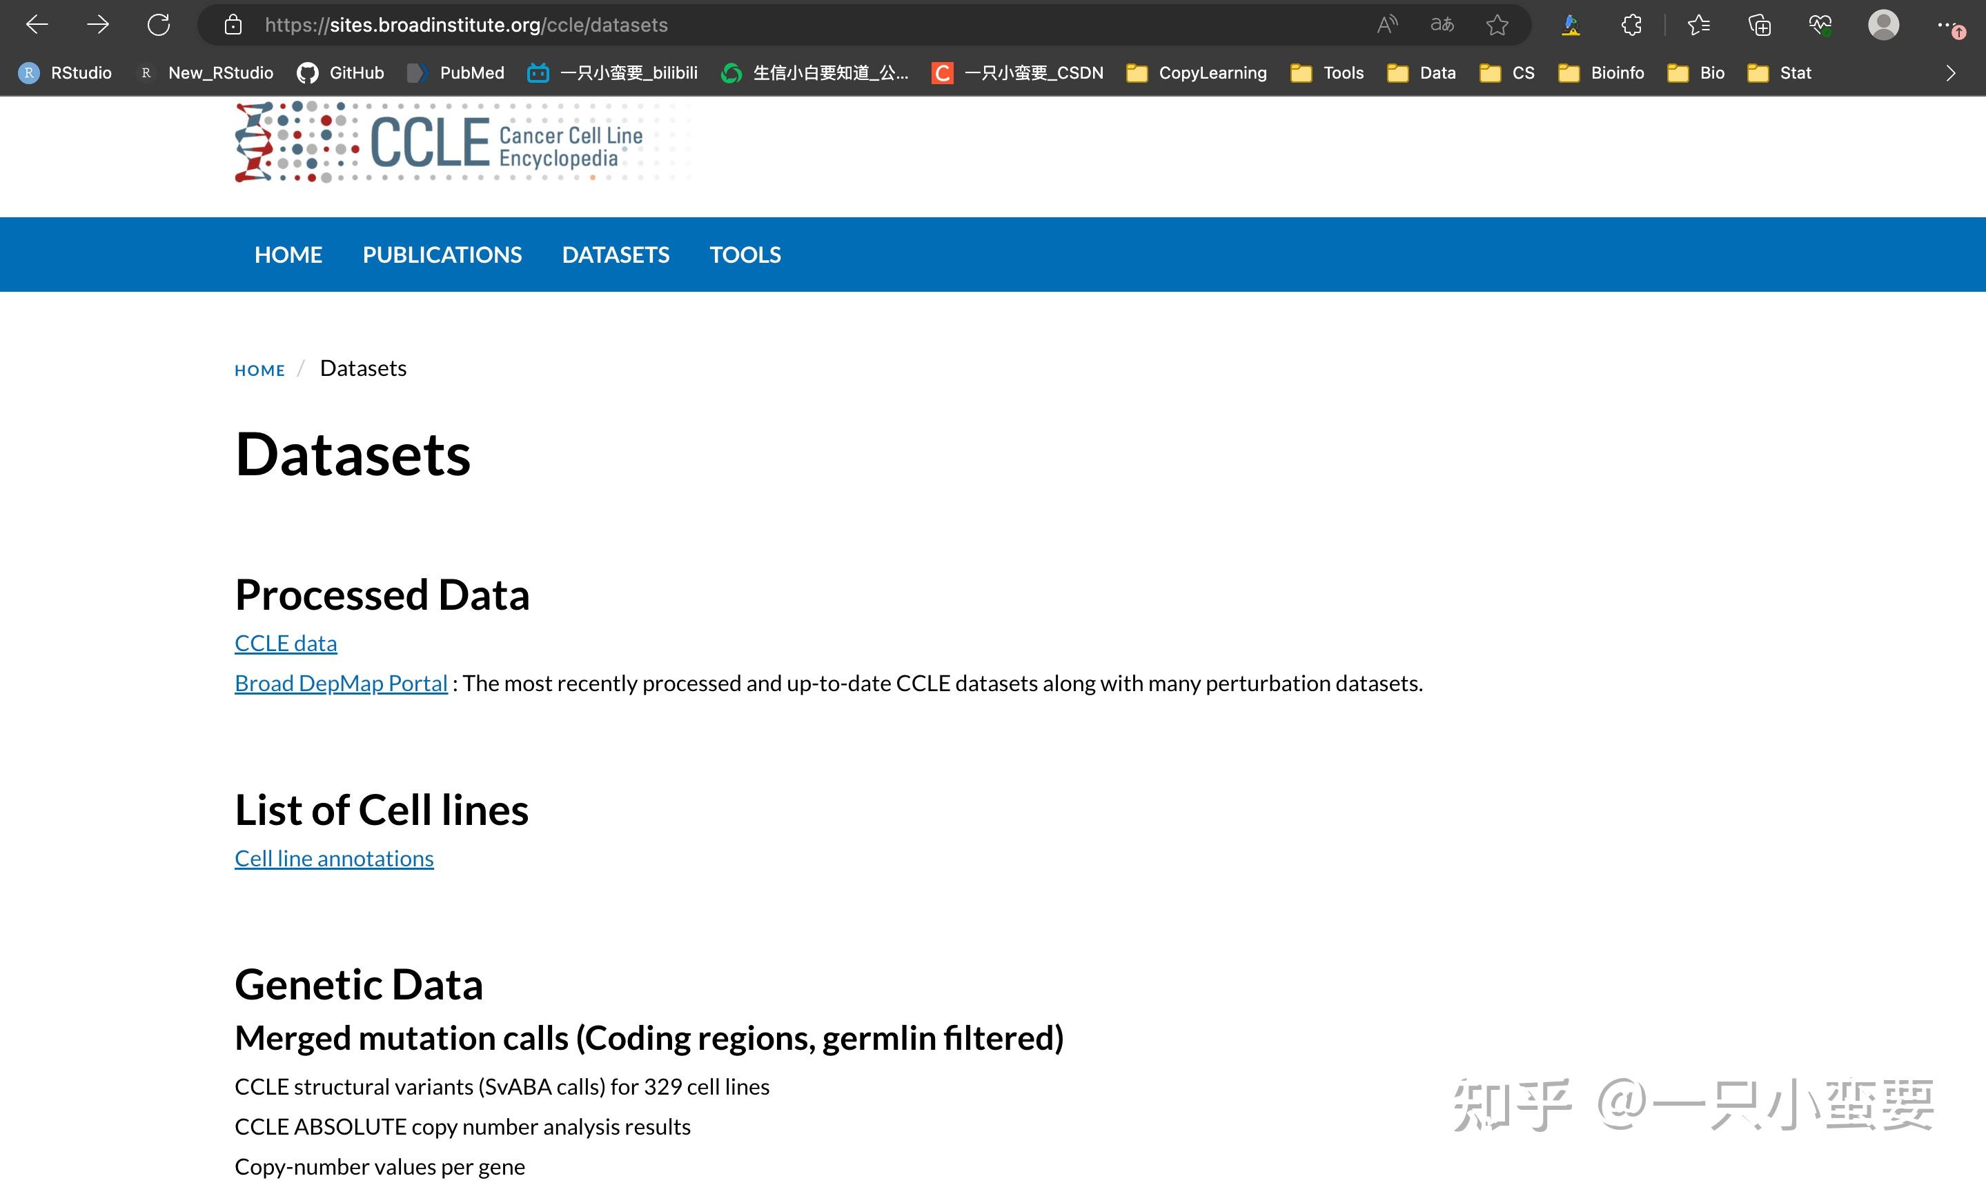
Task: Open Browser essentials heart icon
Action: [x=1820, y=25]
